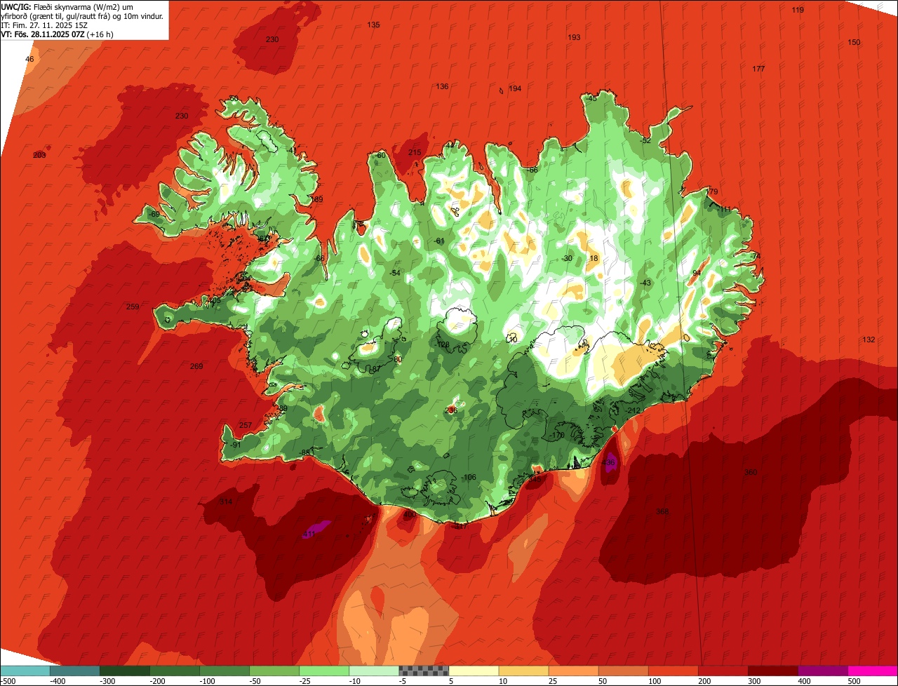Click the land value -170
898x686 pixels.
point(558,436)
